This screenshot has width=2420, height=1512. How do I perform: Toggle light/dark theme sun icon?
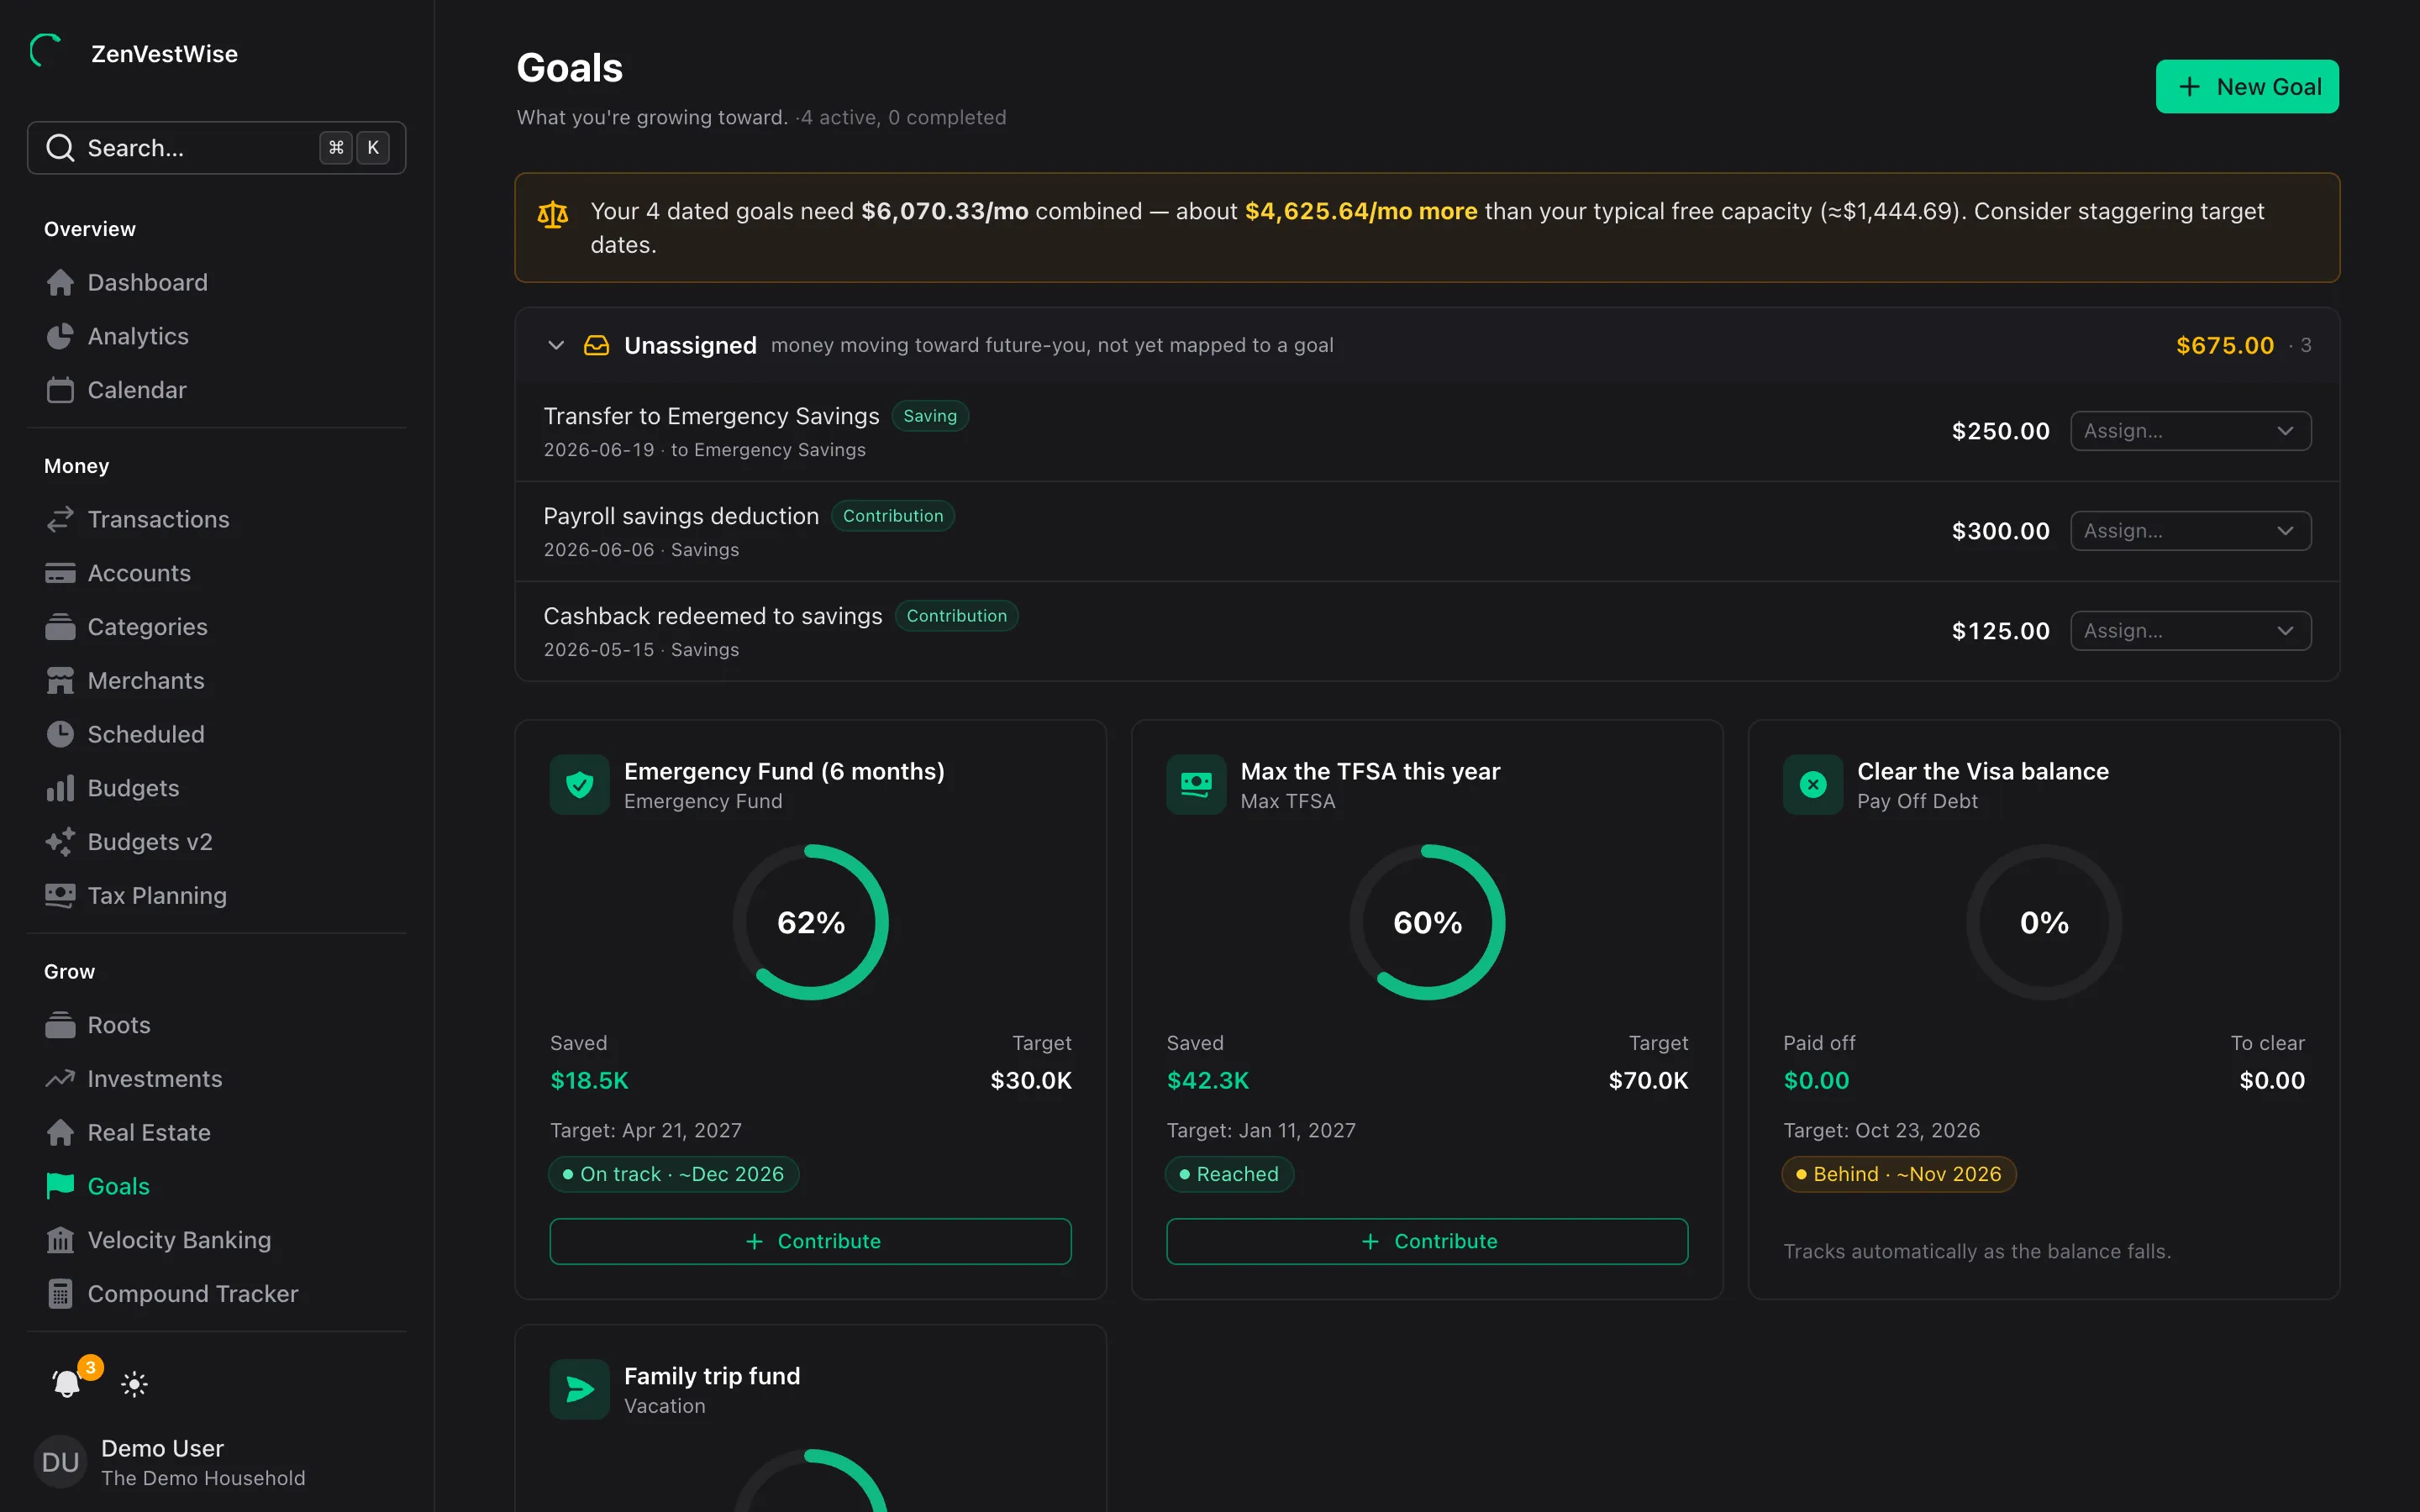(x=134, y=1384)
